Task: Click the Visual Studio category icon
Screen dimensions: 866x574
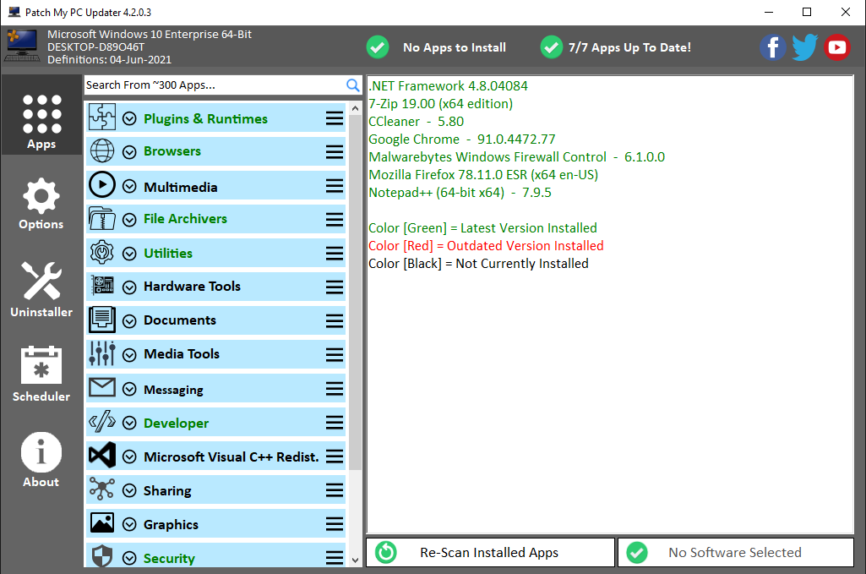Action: 101,456
